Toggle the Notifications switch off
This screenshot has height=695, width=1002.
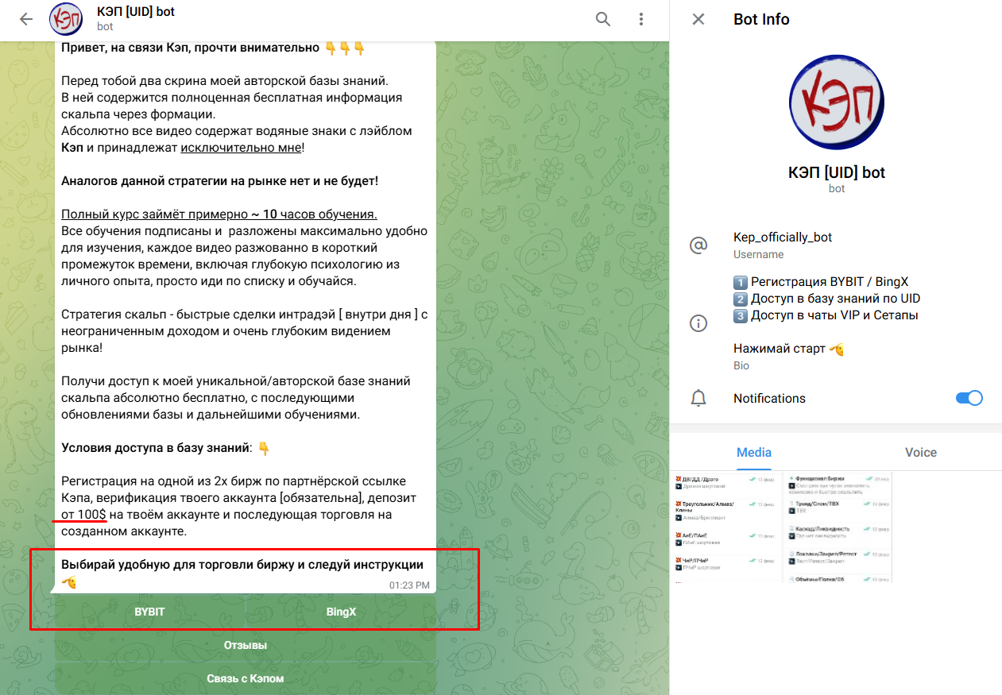[x=969, y=398]
